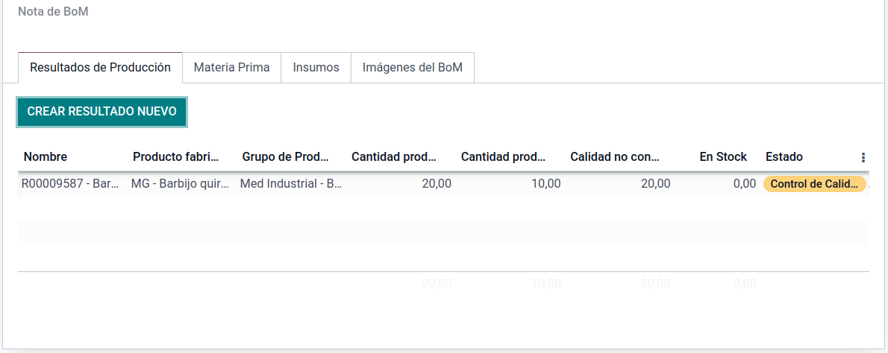
Task: Click the Nota de BoM field
Action: tap(53, 12)
